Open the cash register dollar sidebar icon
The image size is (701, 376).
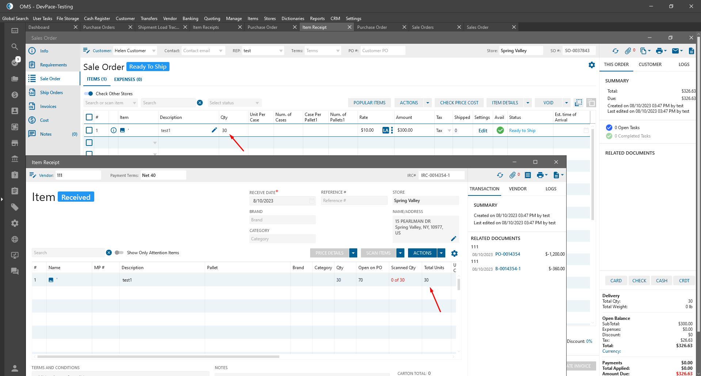click(x=15, y=95)
